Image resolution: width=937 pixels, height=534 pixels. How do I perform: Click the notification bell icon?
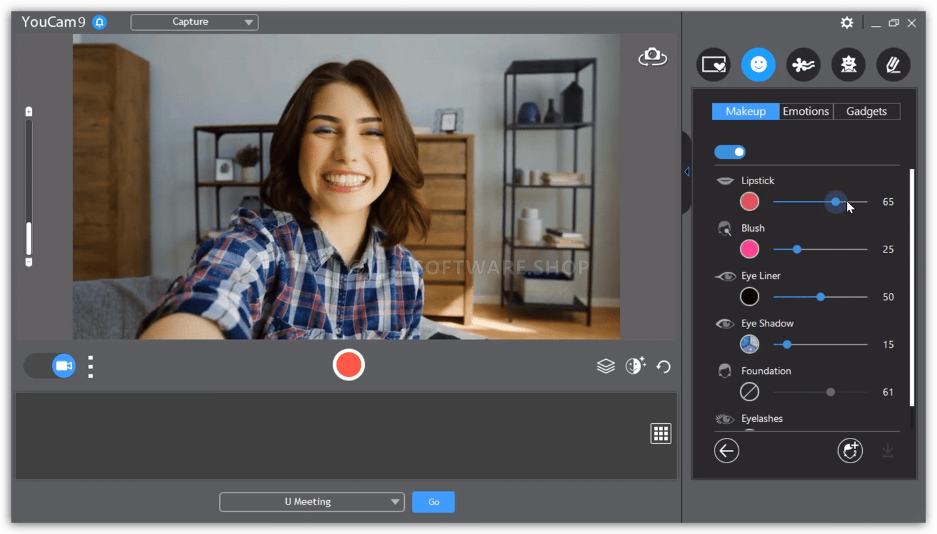click(x=100, y=22)
